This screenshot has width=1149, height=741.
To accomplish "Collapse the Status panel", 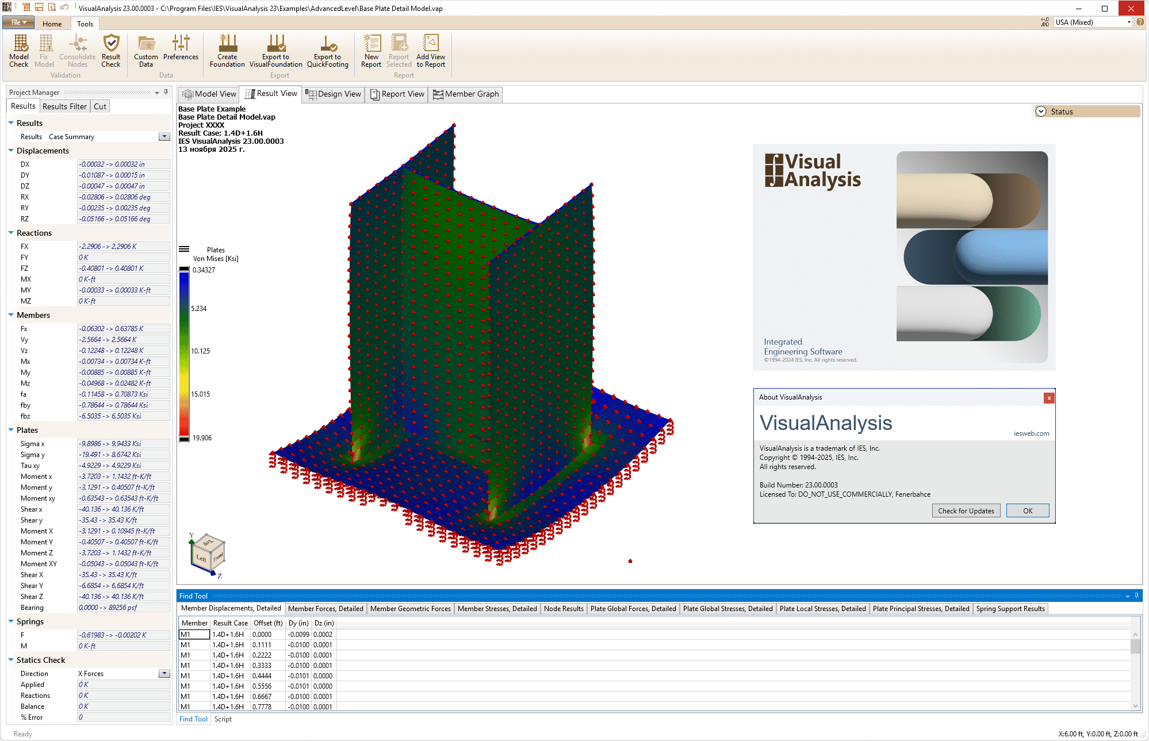I will (x=1041, y=111).
